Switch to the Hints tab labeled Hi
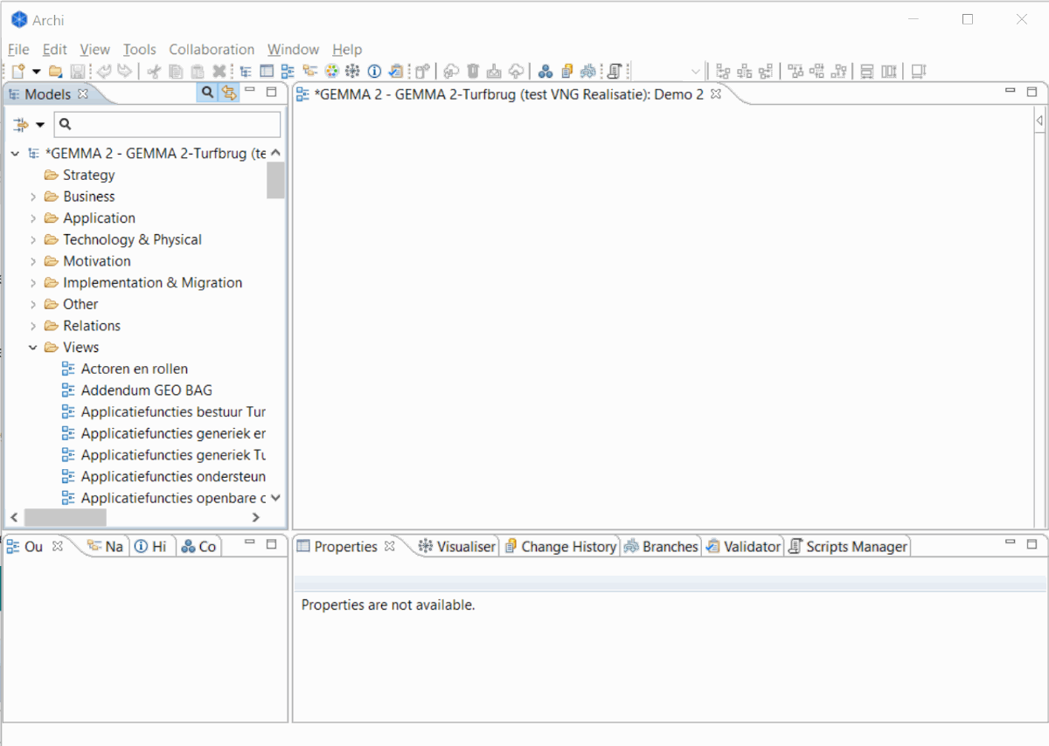1049x746 pixels. [x=150, y=546]
